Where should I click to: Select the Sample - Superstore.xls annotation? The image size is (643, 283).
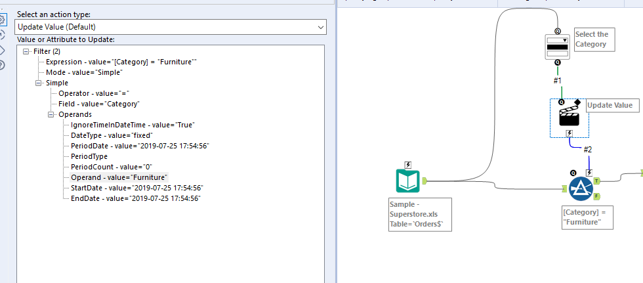point(421,215)
